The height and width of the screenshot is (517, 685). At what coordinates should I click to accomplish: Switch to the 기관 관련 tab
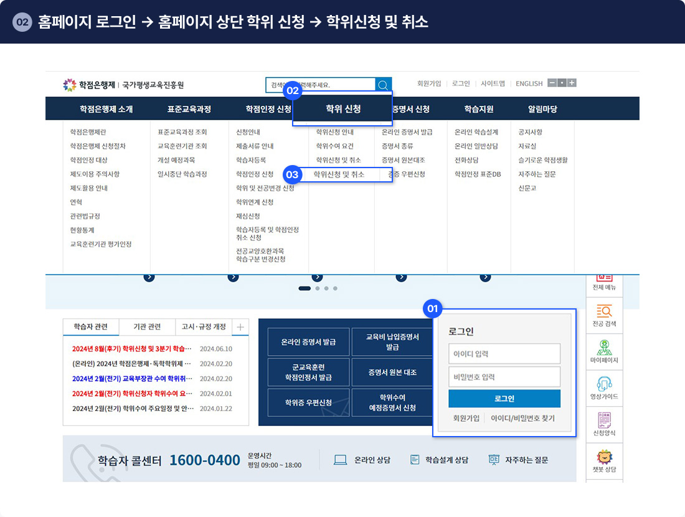pos(147,327)
